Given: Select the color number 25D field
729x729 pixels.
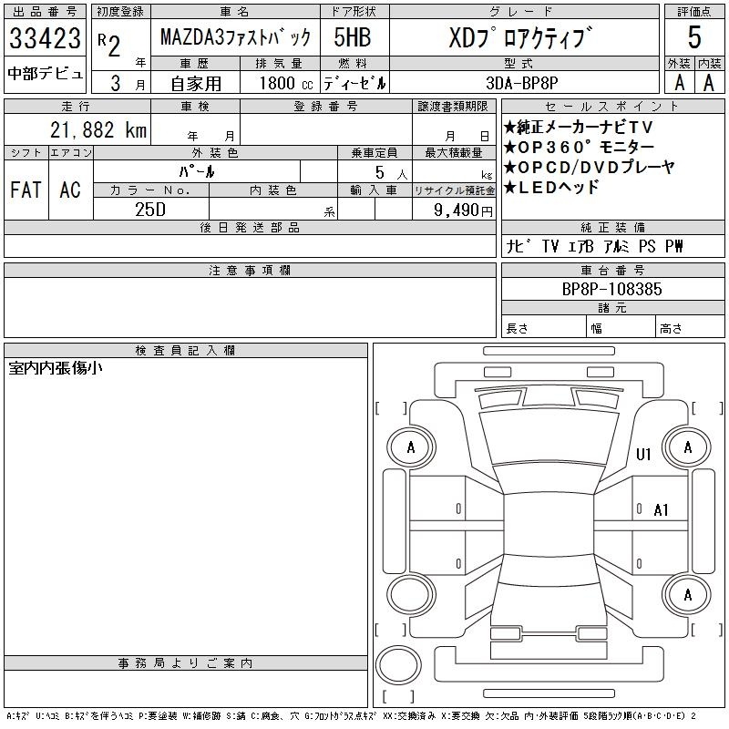Looking at the screenshot, I should pos(150,209).
